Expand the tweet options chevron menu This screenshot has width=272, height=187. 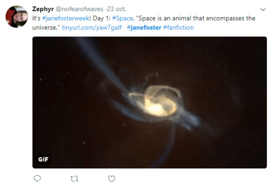[263, 10]
